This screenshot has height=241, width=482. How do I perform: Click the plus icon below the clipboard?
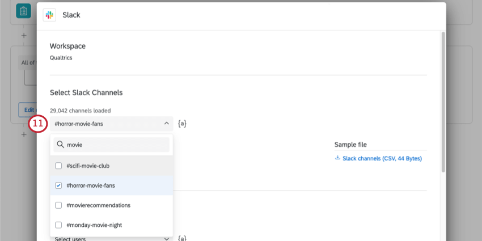click(x=24, y=36)
